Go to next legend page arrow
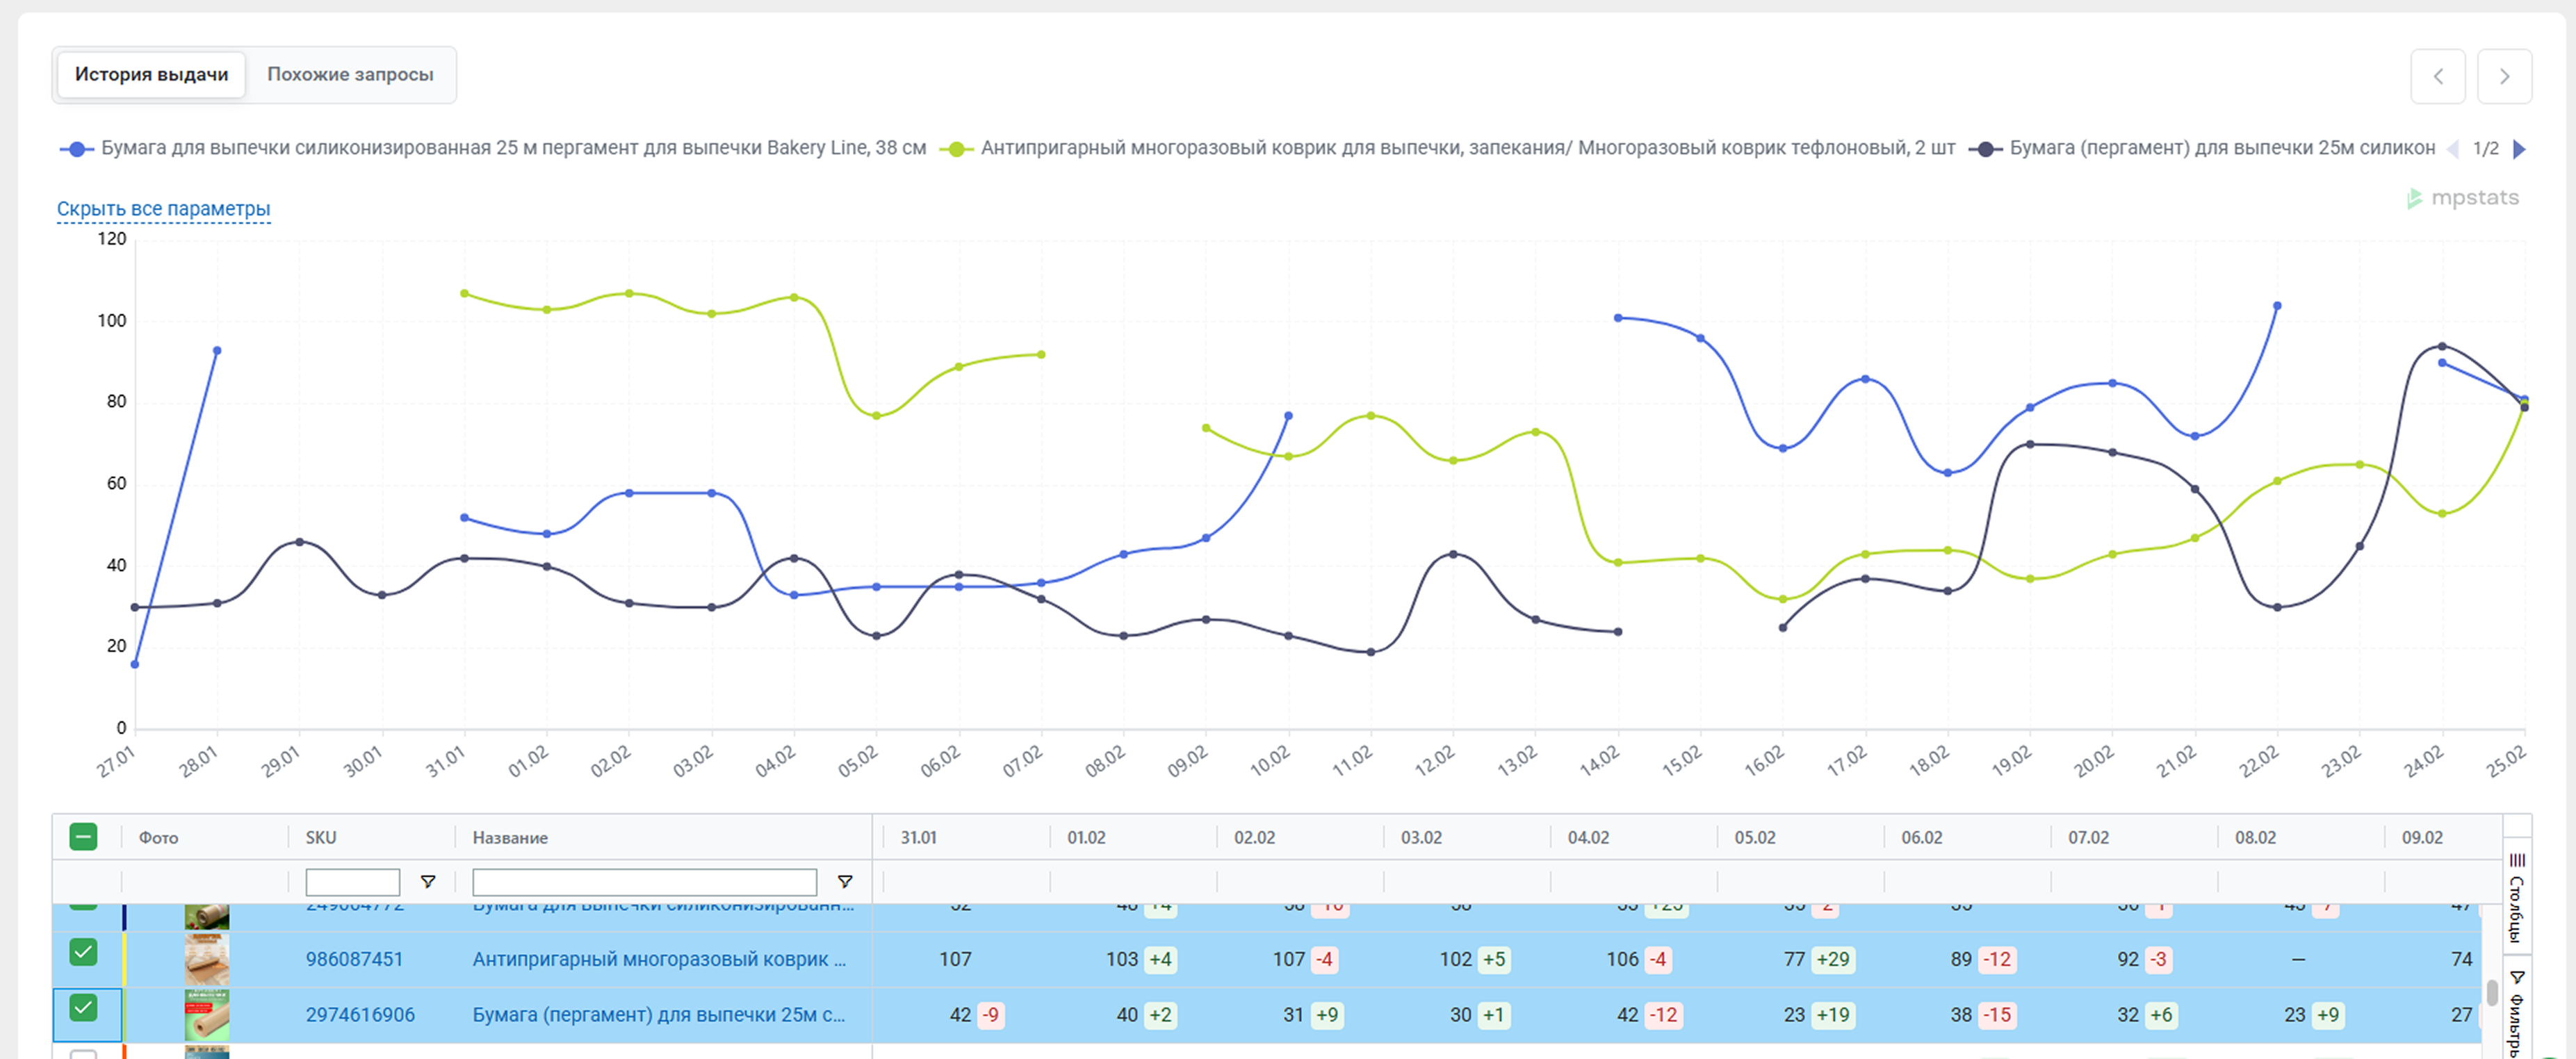This screenshot has width=2576, height=1059. pyautogui.click(x=2519, y=149)
